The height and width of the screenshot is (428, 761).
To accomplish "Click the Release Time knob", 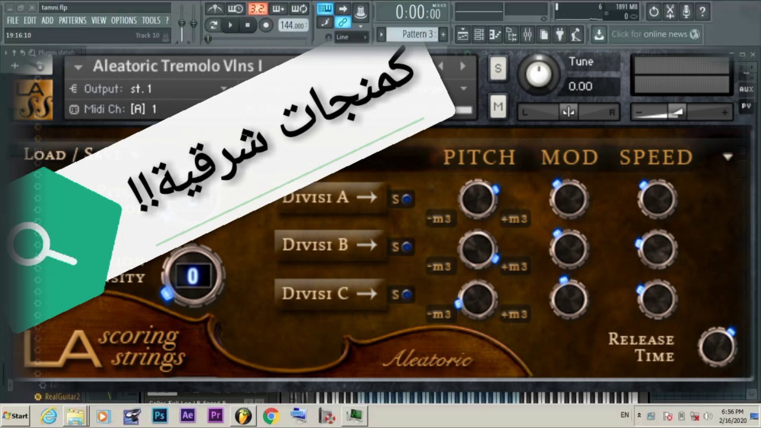I will (717, 346).
